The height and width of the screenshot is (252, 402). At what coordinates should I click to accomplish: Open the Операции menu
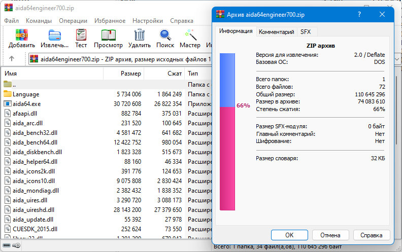click(73, 21)
